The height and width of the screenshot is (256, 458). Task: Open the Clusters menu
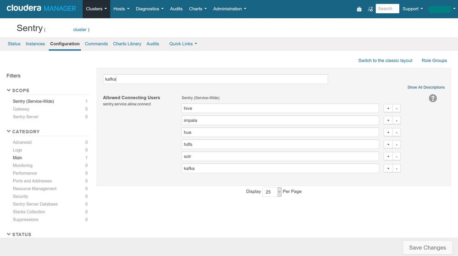96,9
